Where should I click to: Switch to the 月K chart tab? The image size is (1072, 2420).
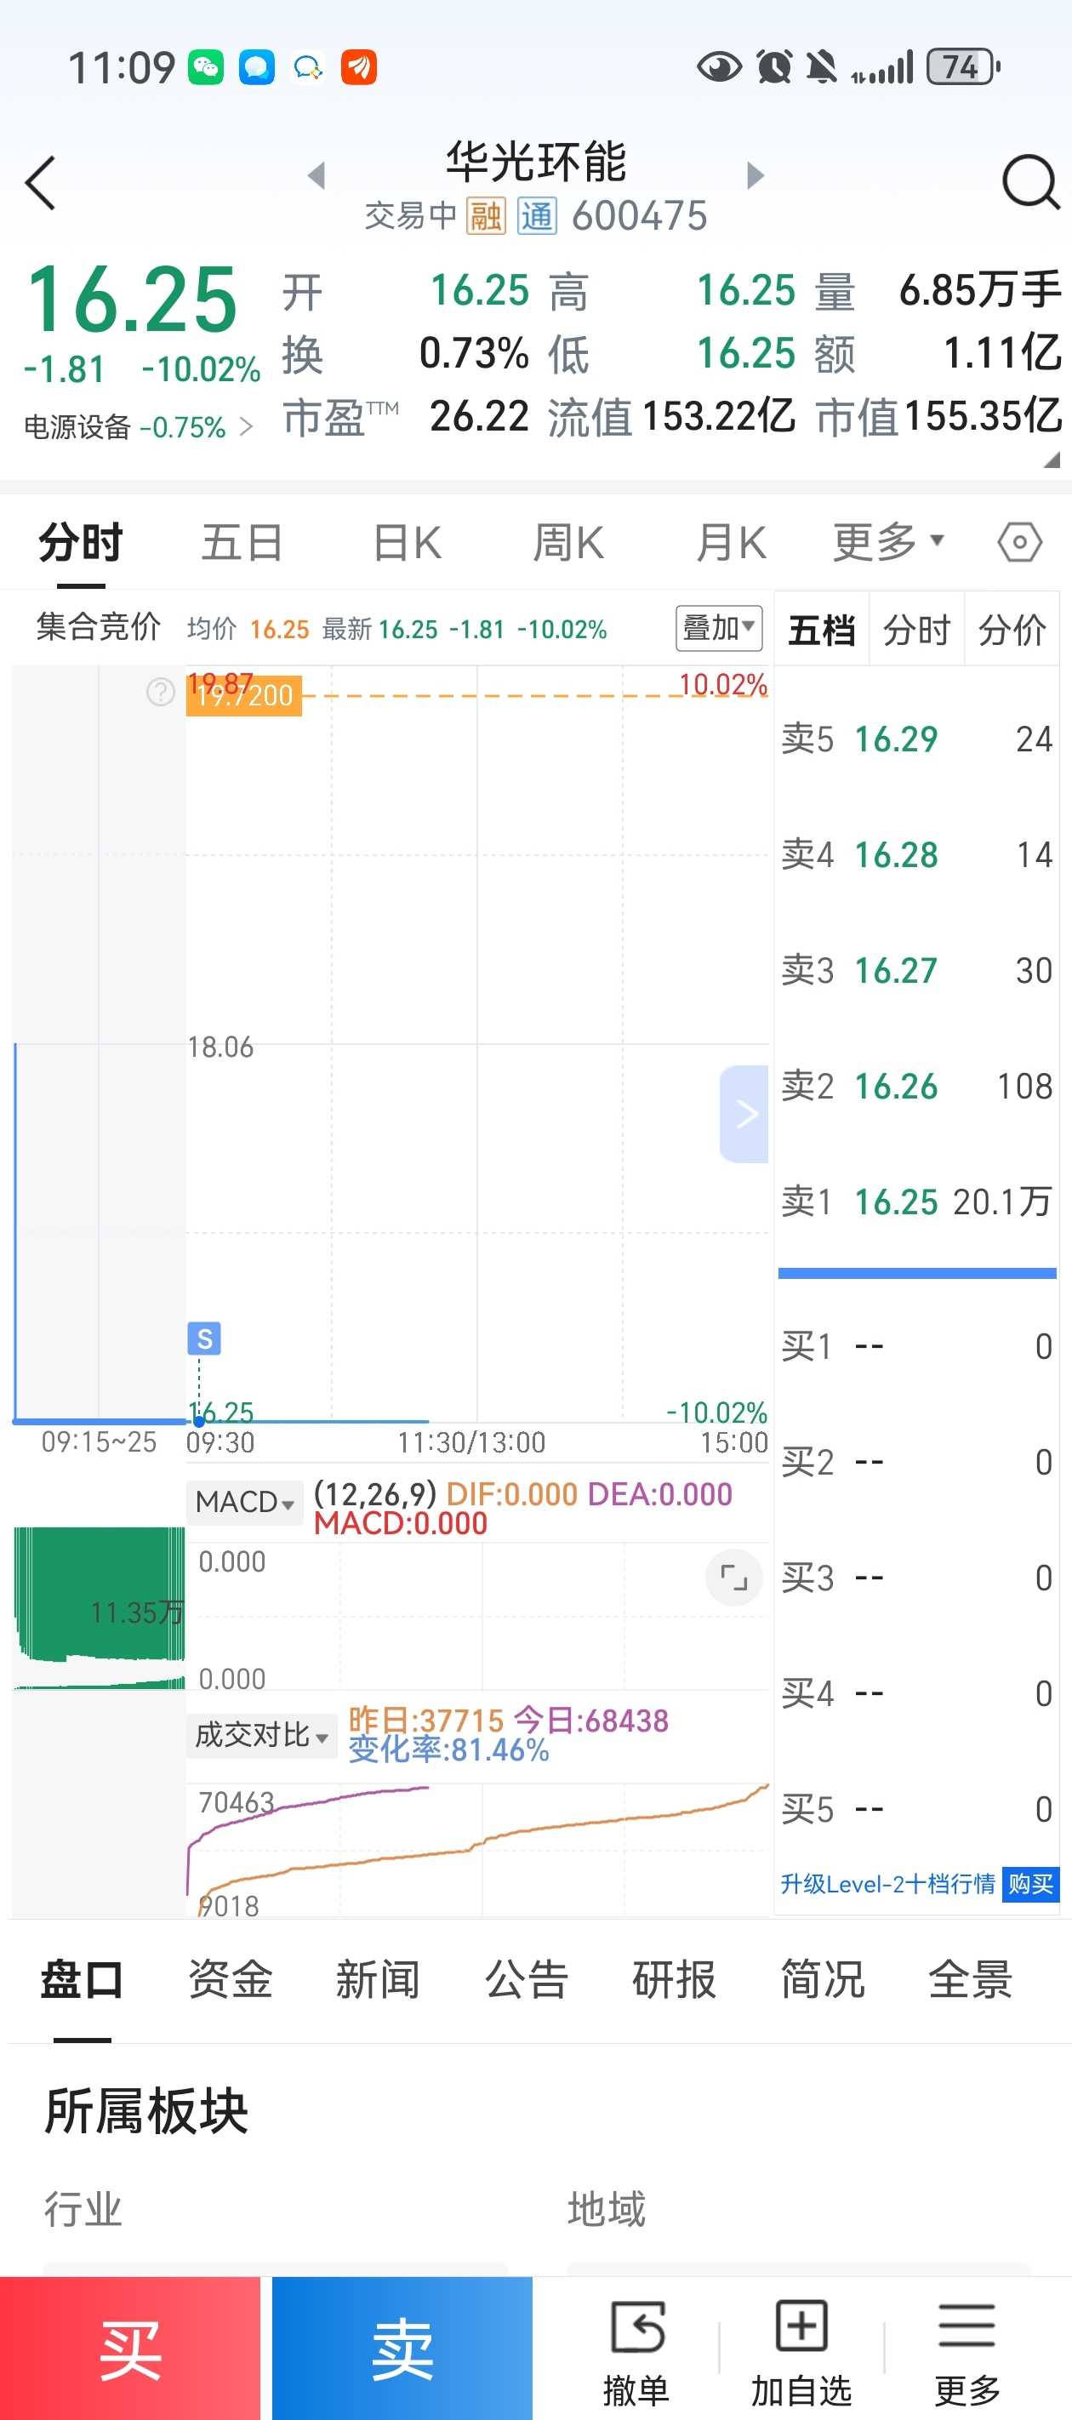731,542
